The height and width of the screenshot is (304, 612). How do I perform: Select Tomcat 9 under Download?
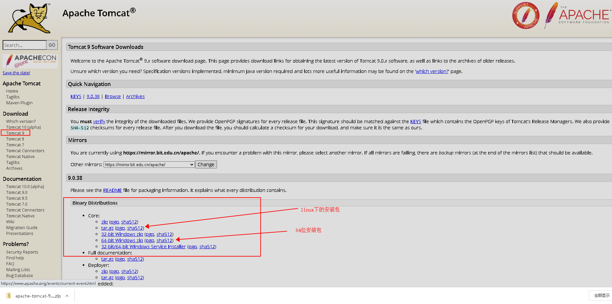(15, 133)
